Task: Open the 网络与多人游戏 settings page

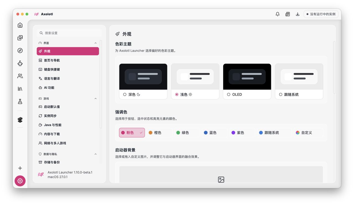Action: click(x=68, y=143)
